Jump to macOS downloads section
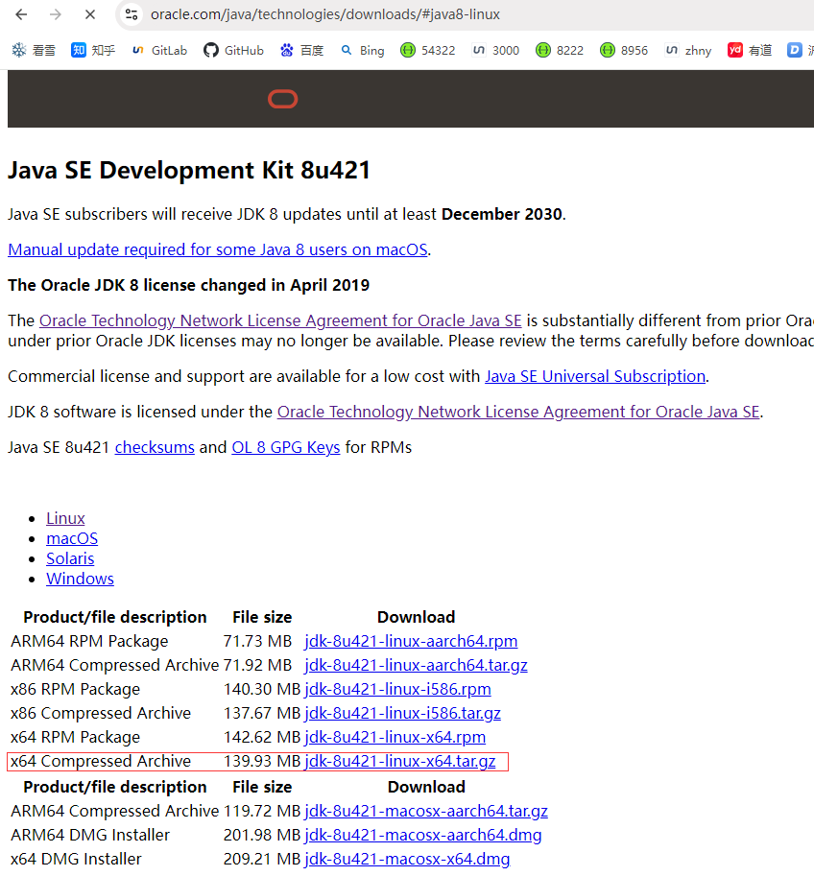Viewport: 814px width, 876px height. (x=72, y=538)
